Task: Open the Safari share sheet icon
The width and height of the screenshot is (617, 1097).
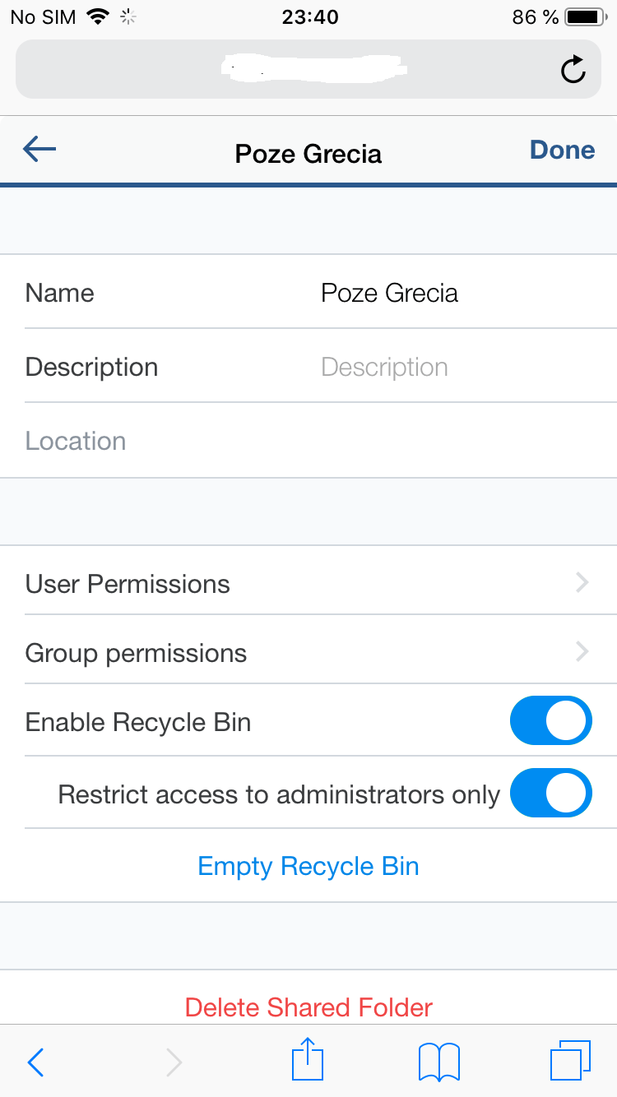Action: click(x=308, y=1059)
